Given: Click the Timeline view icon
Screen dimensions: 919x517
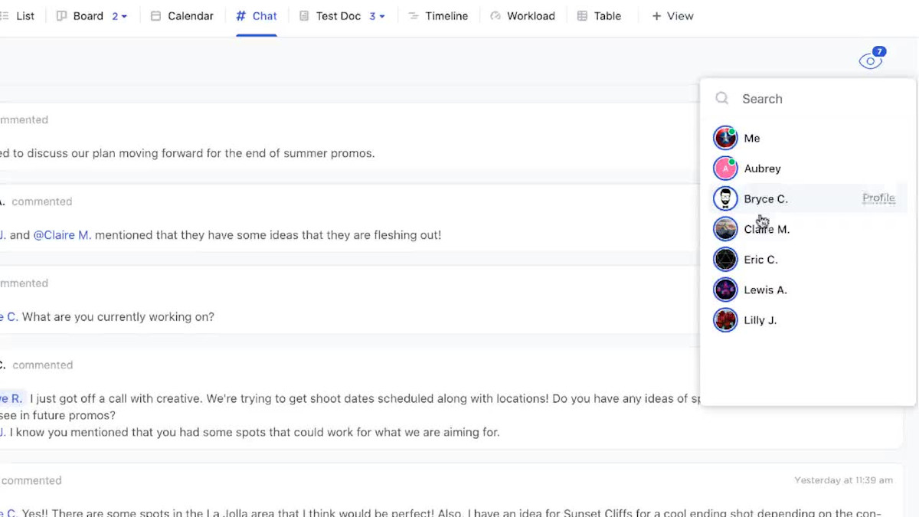Looking at the screenshot, I should coord(413,15).
